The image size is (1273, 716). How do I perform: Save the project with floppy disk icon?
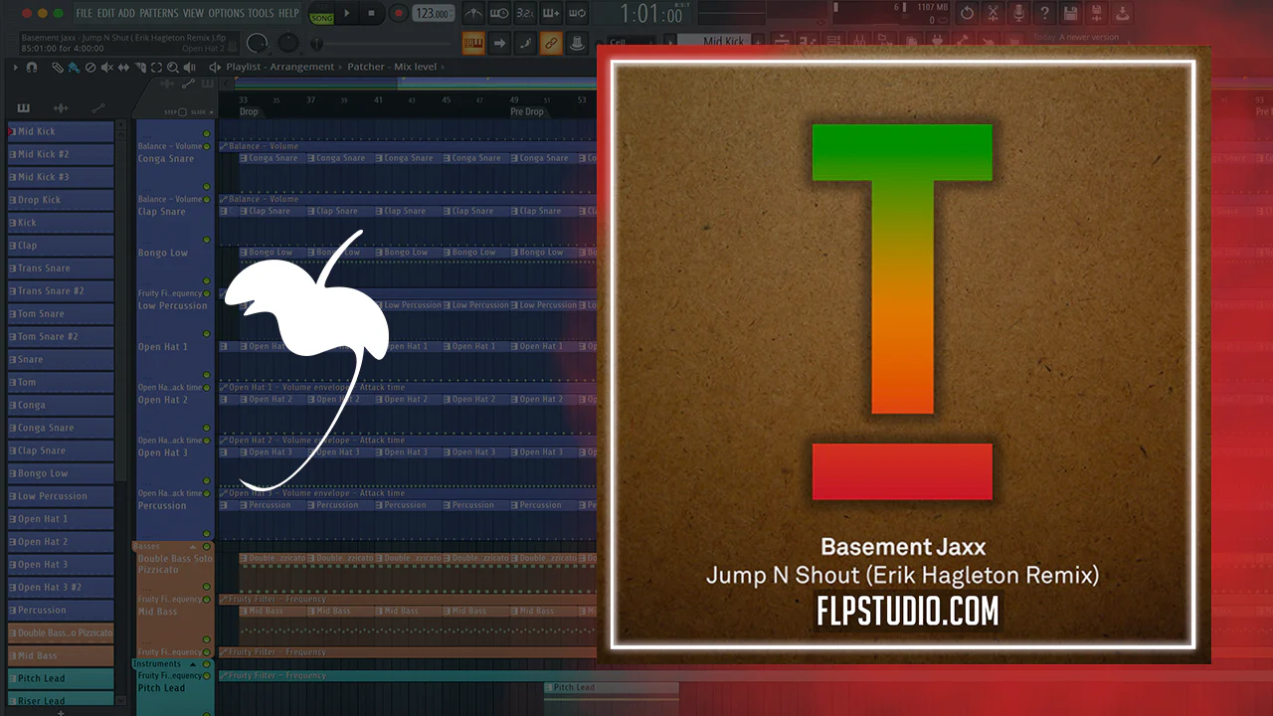pos(1070,14)
